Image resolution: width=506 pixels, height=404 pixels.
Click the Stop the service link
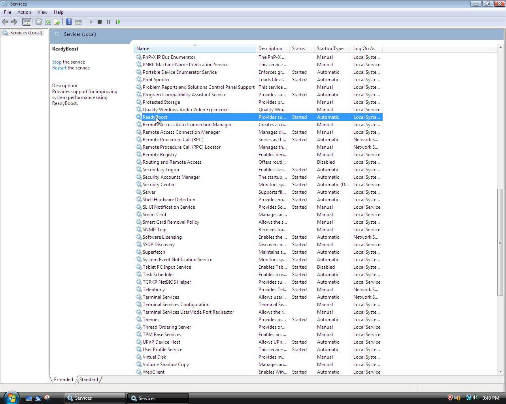click(x=57, y=62)
